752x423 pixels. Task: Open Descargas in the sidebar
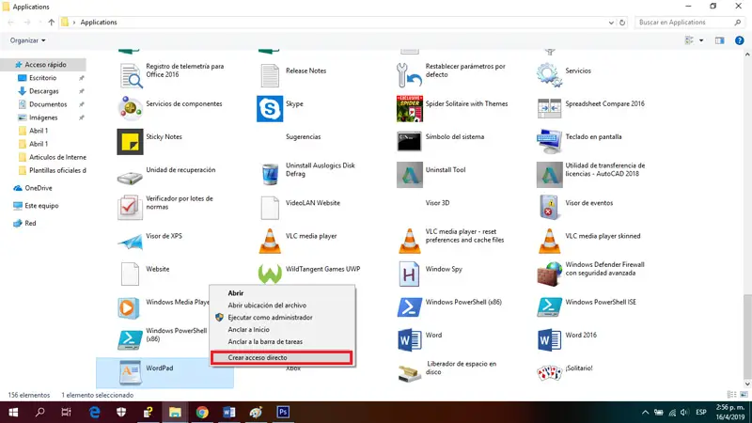point(43,91)
